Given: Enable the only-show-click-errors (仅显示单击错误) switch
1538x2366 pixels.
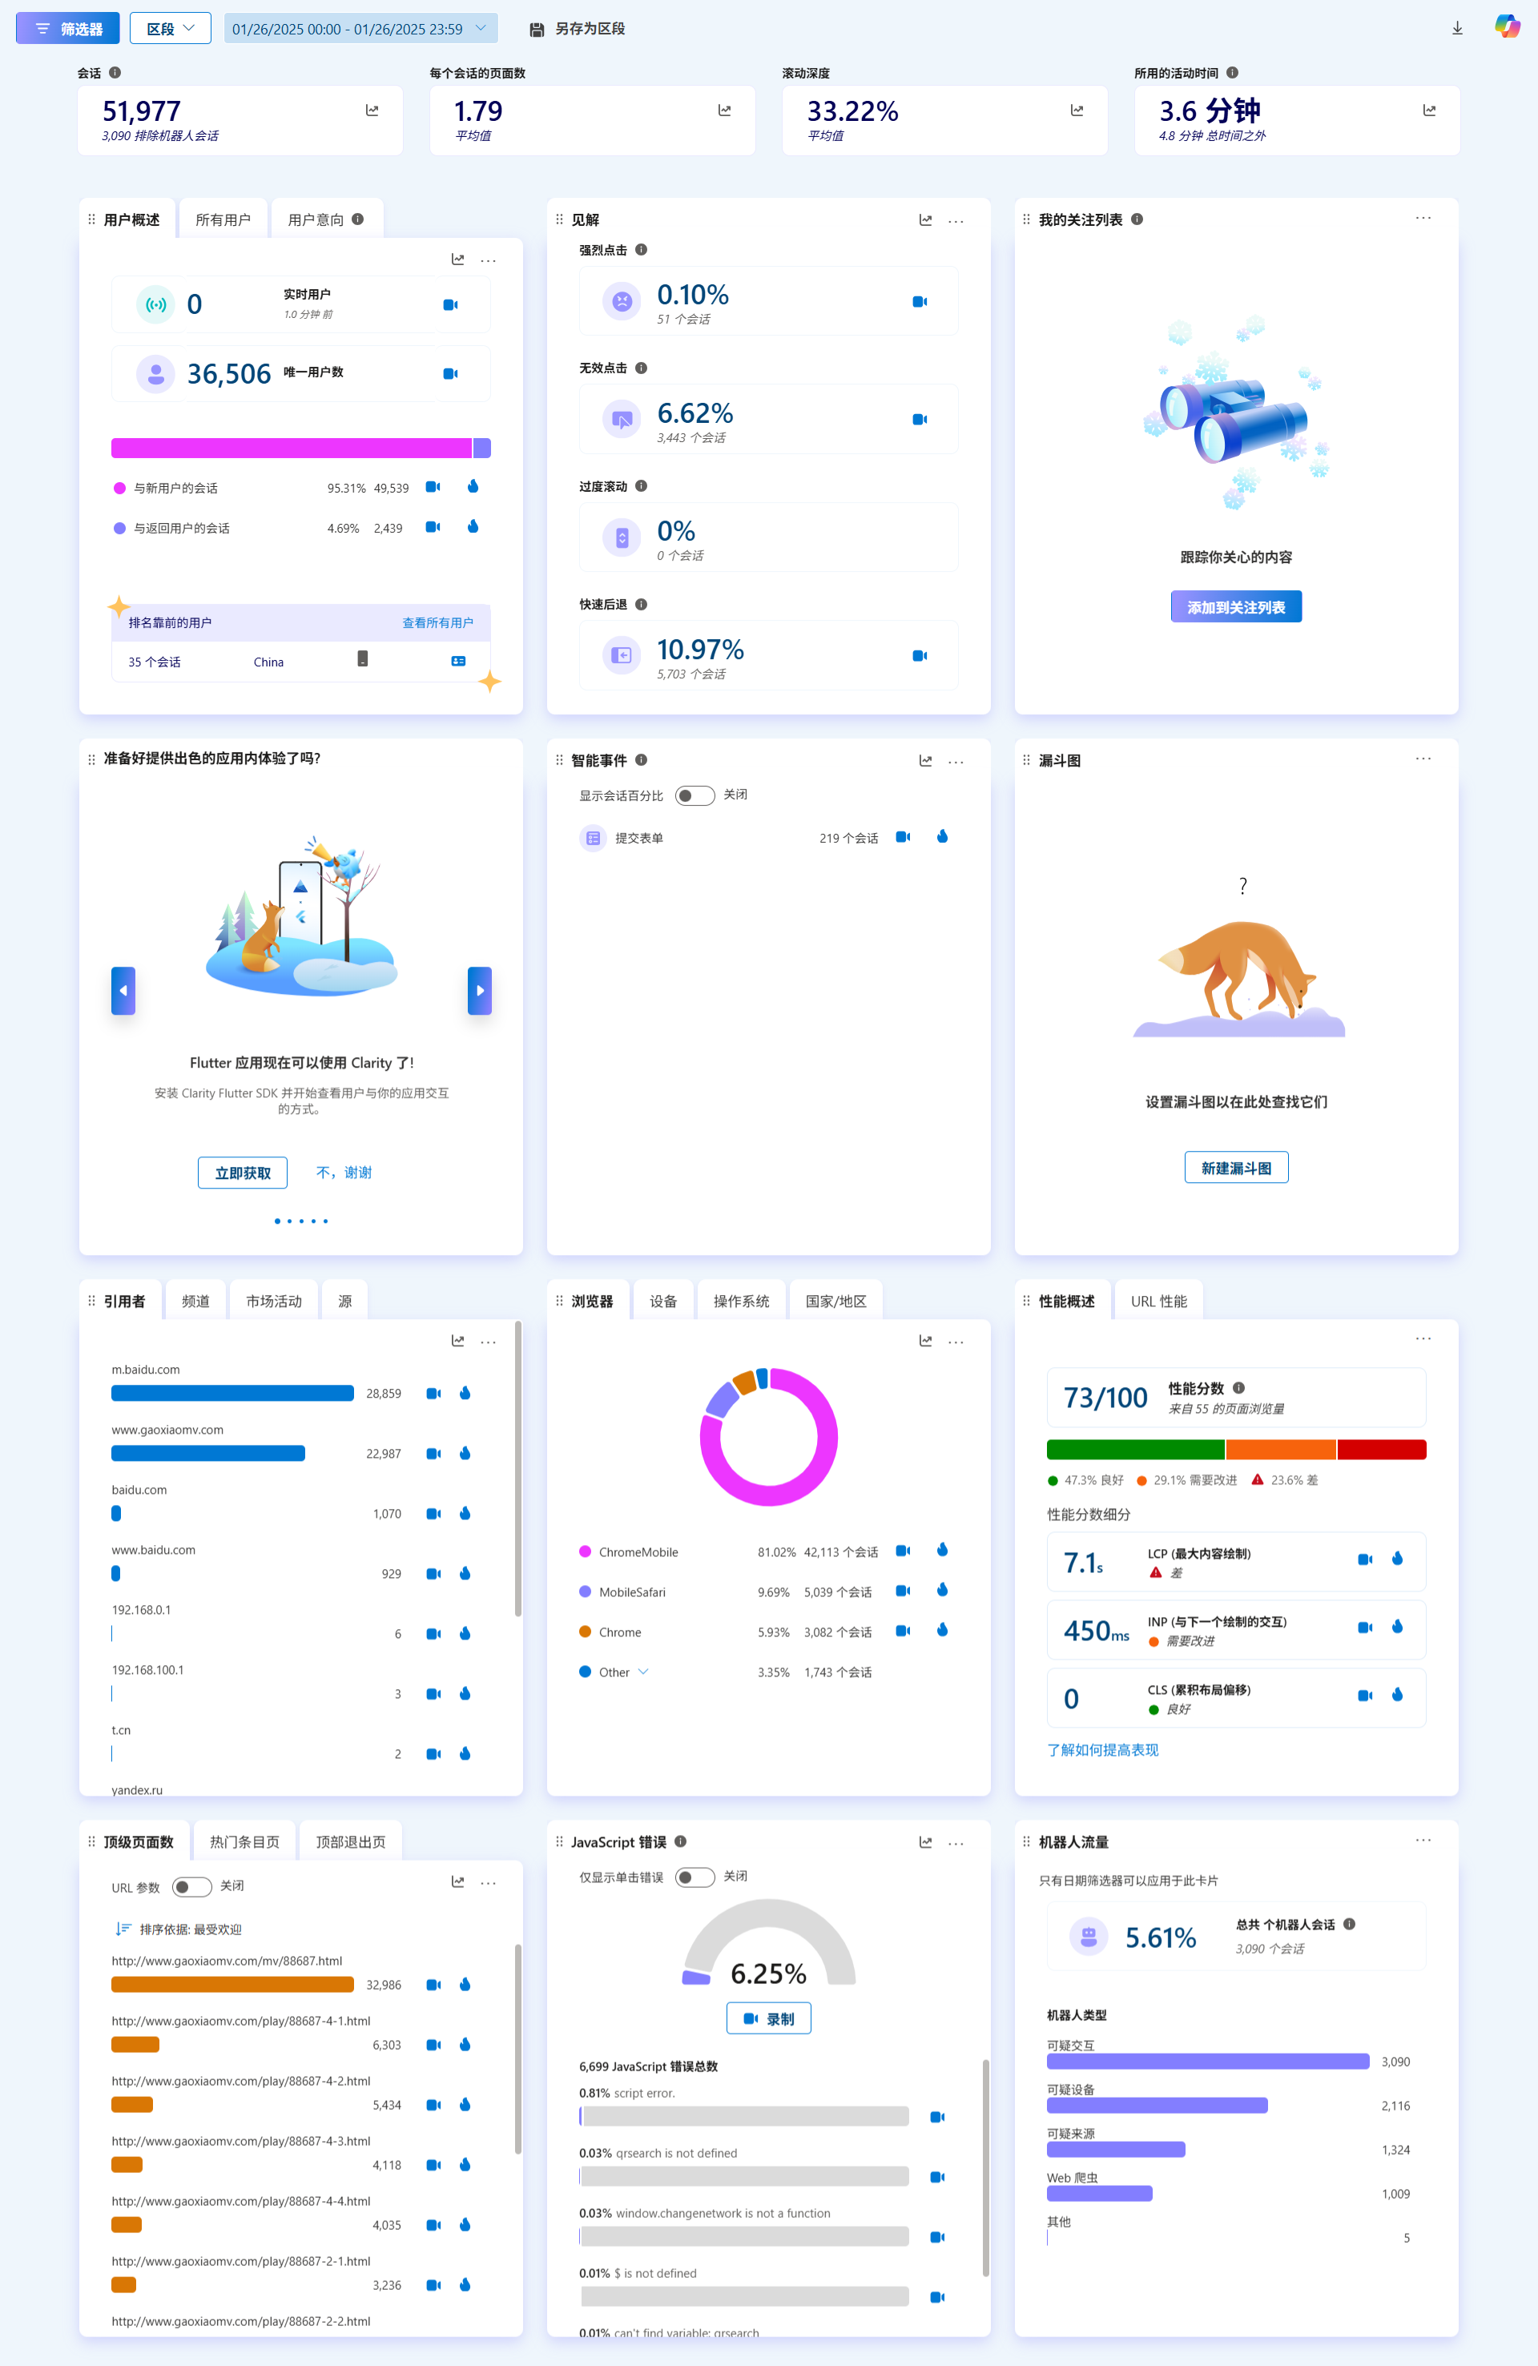Looking at the screenshot, I should [694, 1877].
